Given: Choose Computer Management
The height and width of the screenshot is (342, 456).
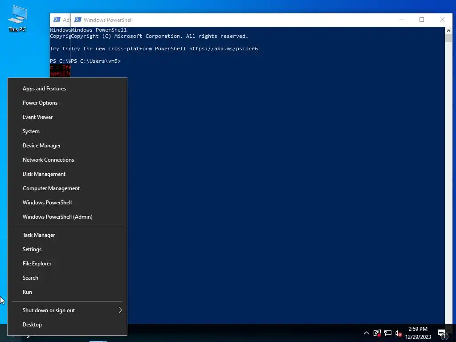Looking at the screenshot, I should (67, 188).
